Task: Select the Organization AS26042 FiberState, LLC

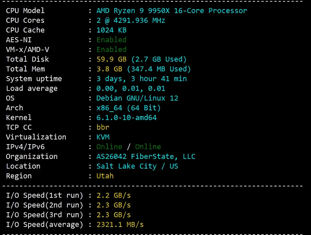Action: point(146,156)
